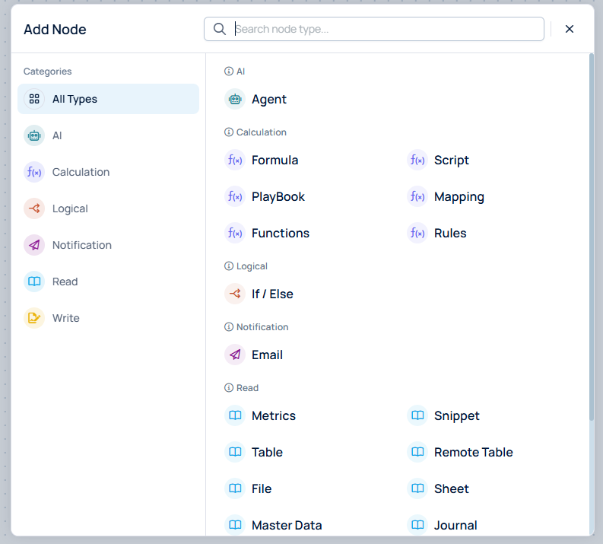The image size is (603, 544).
Task: Pick the Email paper-plane icon
Action: (235, 355)
